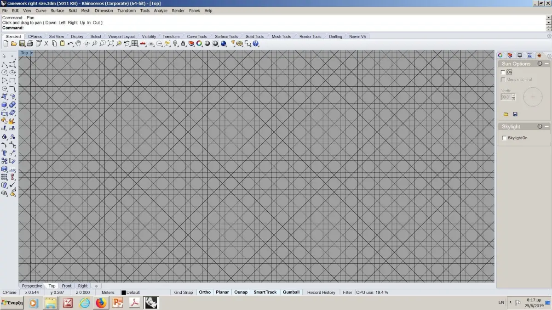Viewport: 552px width, 310px height.
Task: Click the Zoom Extents icon
Action: 110,44
